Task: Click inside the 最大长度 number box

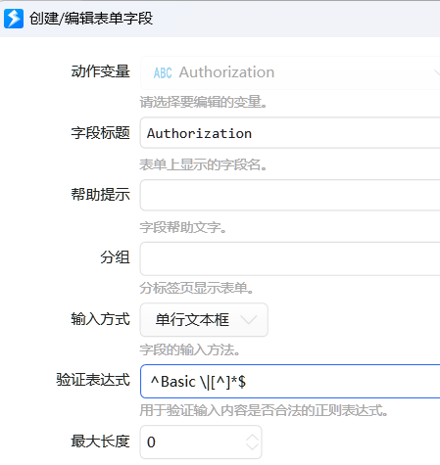Action: click(x=201, y=442)
